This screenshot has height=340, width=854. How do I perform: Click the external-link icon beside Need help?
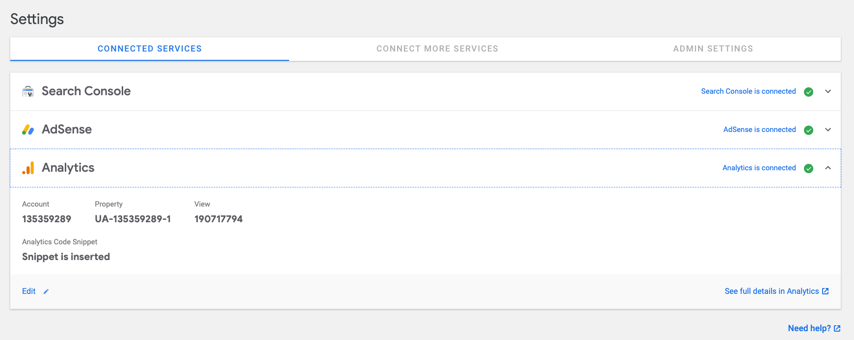coord(839,328)
